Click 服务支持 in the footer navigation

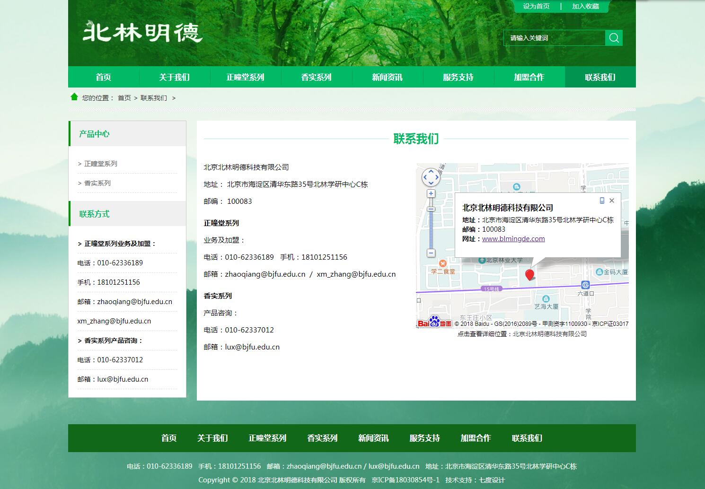424,438
